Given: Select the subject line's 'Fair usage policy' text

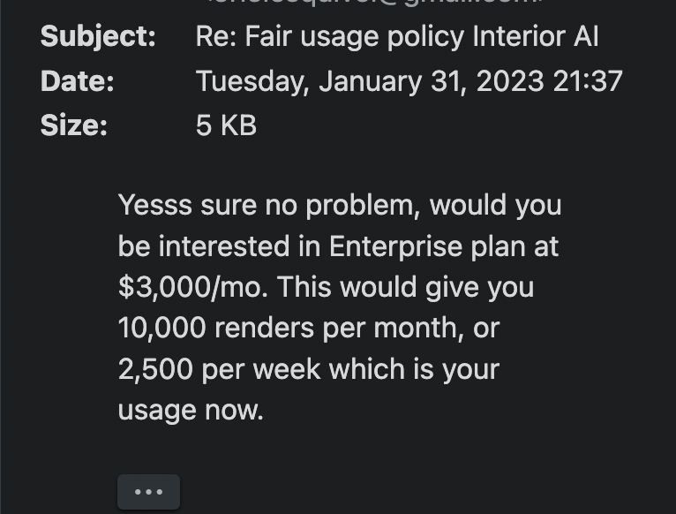Looking at the screenshot, I should 355,37.
